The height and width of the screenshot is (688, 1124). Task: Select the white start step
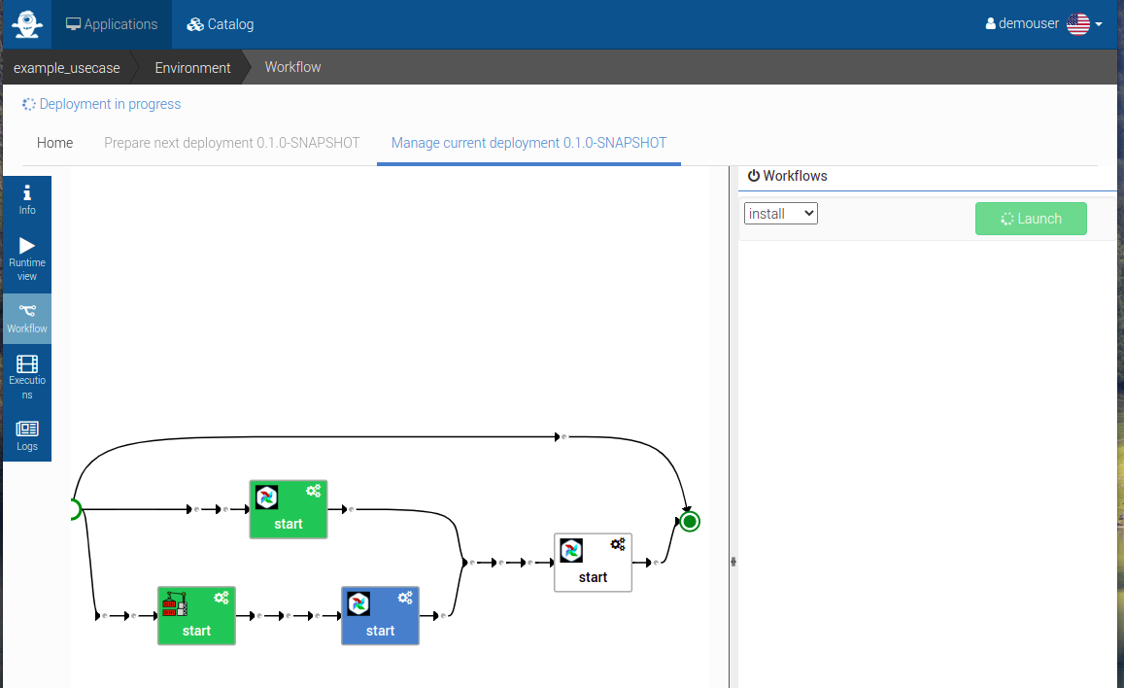point(593,563)
